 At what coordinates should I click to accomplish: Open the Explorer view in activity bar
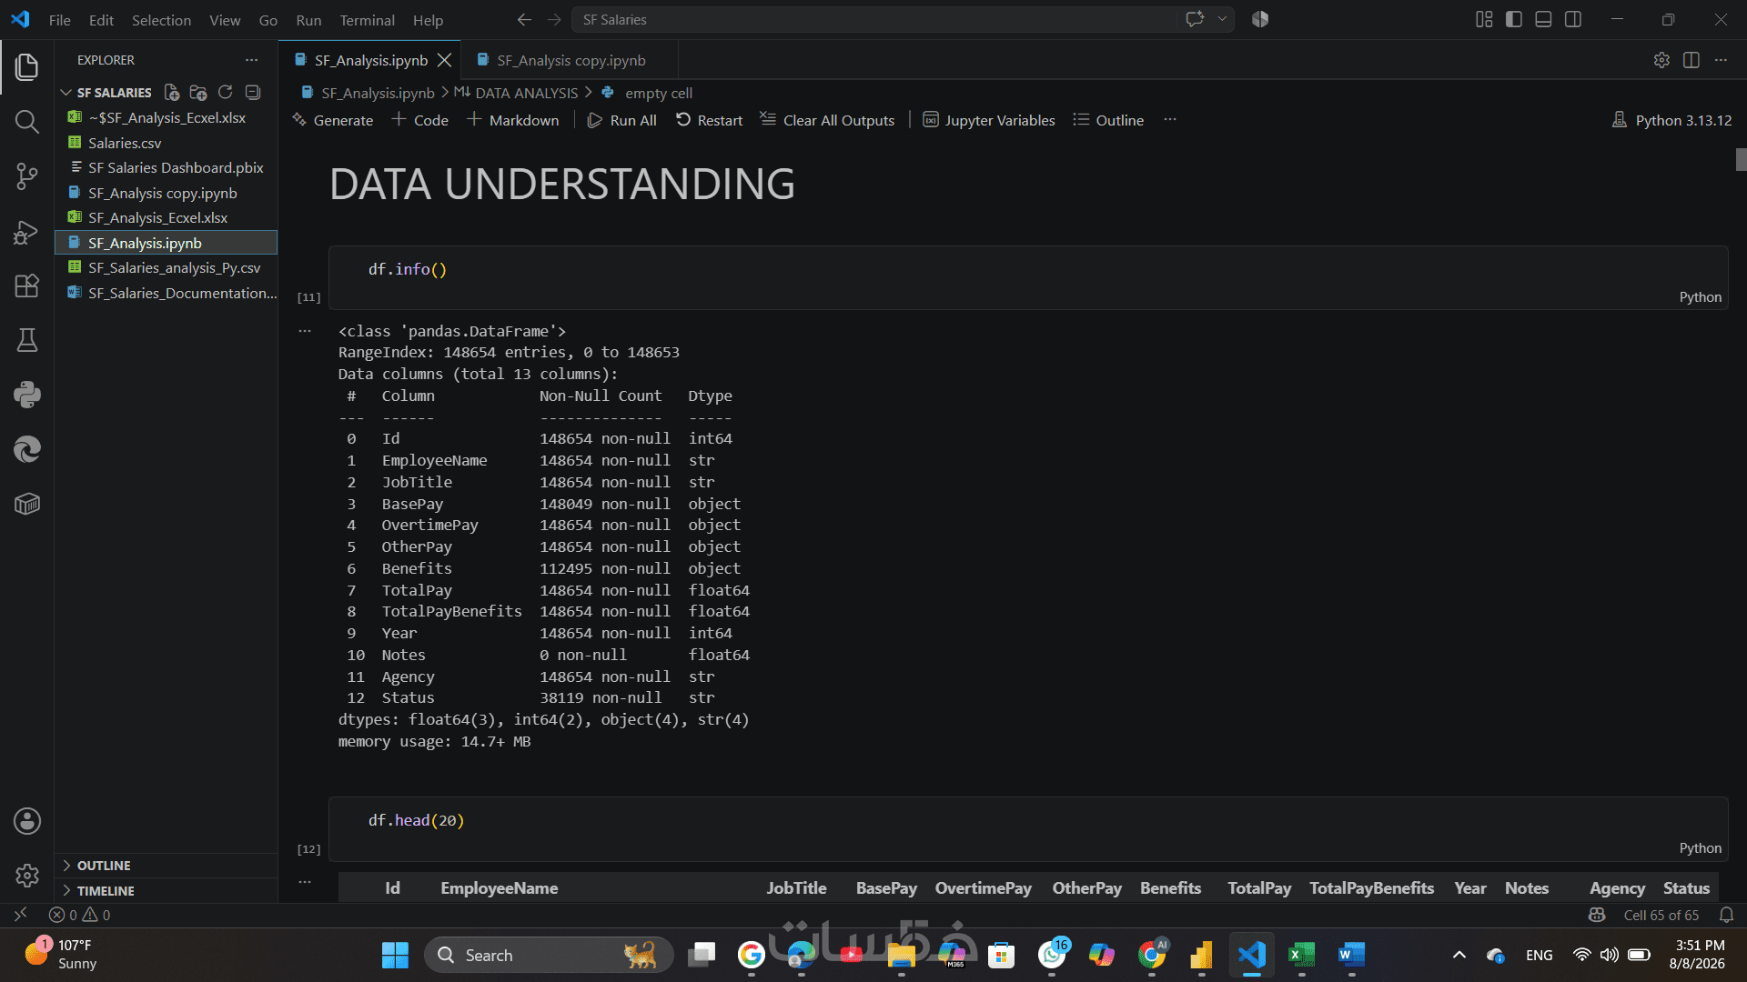point(27,66)
